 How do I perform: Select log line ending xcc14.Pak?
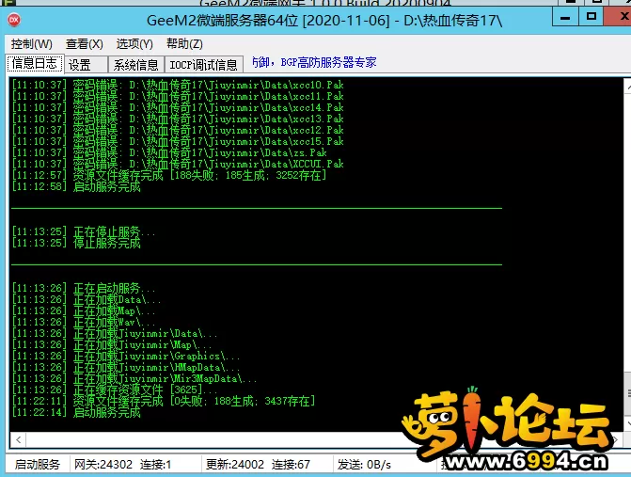[178, 107]
